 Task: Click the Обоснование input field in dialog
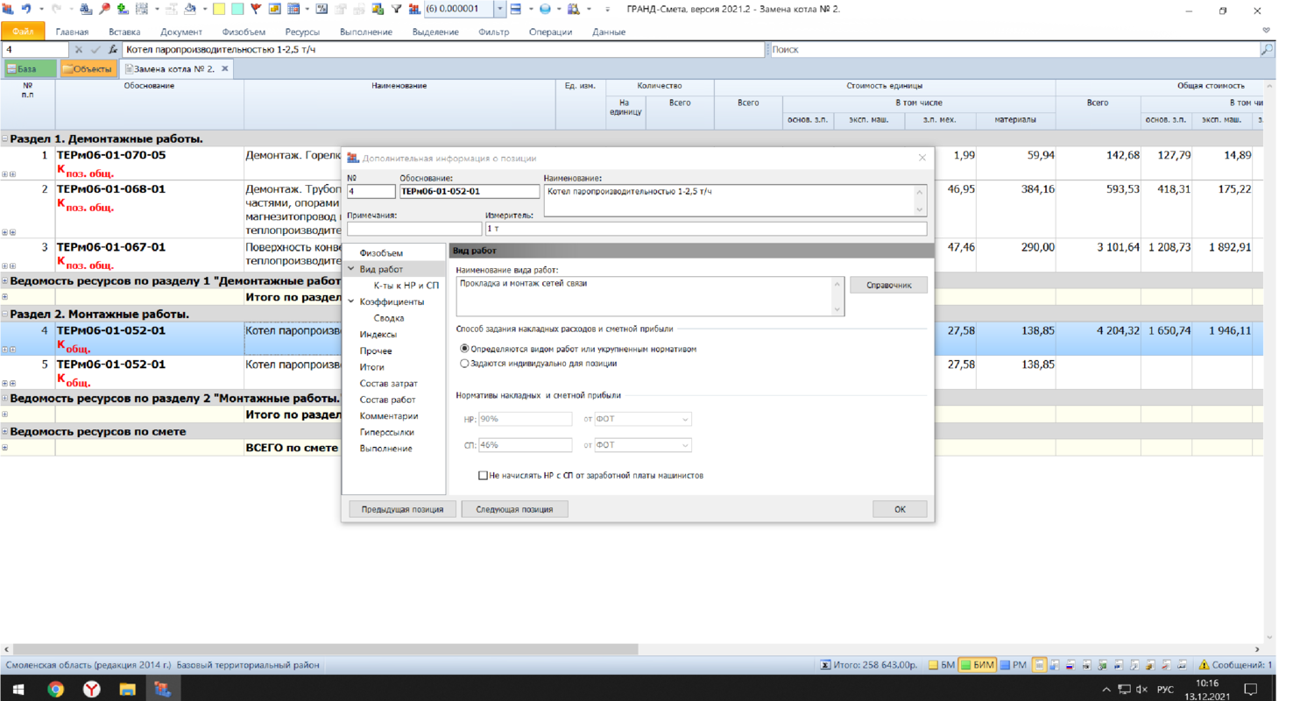[x=470, y=191]
